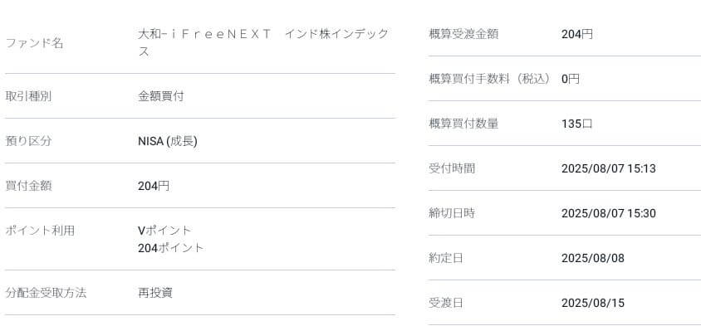Viewport: 701px width, 326px height.
Task: Click the ポイント利用 label
Action: click(40, 231)
